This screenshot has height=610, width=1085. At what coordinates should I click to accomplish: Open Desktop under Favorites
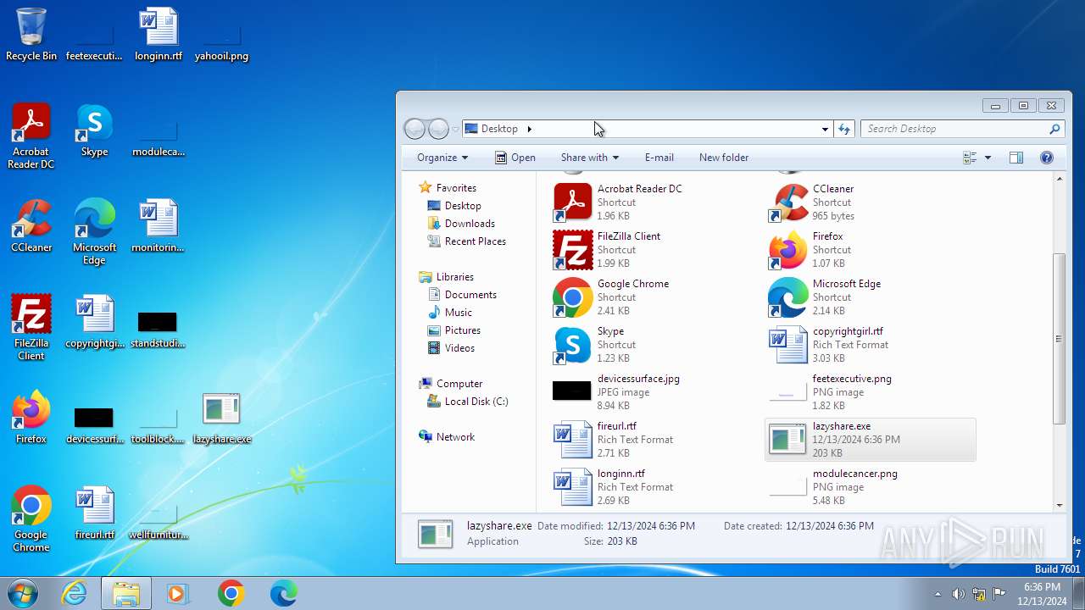pos(463,206)
